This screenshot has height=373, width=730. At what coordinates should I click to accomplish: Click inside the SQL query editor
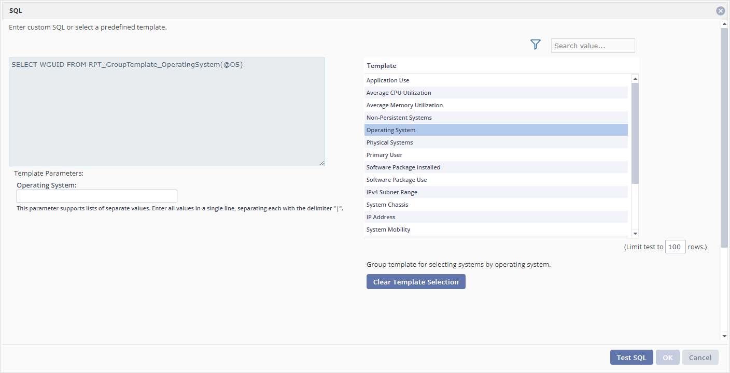(x=166, y=111)
